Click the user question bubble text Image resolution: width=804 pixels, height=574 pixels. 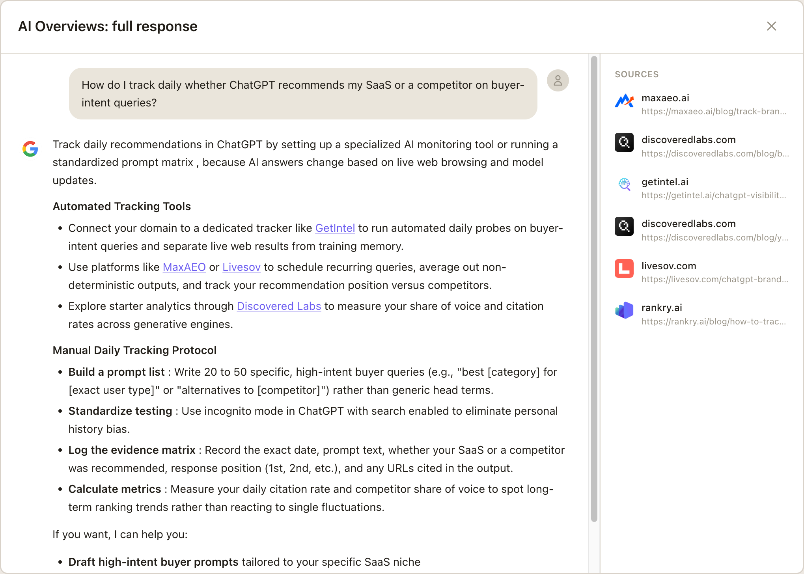click(303, 94)
